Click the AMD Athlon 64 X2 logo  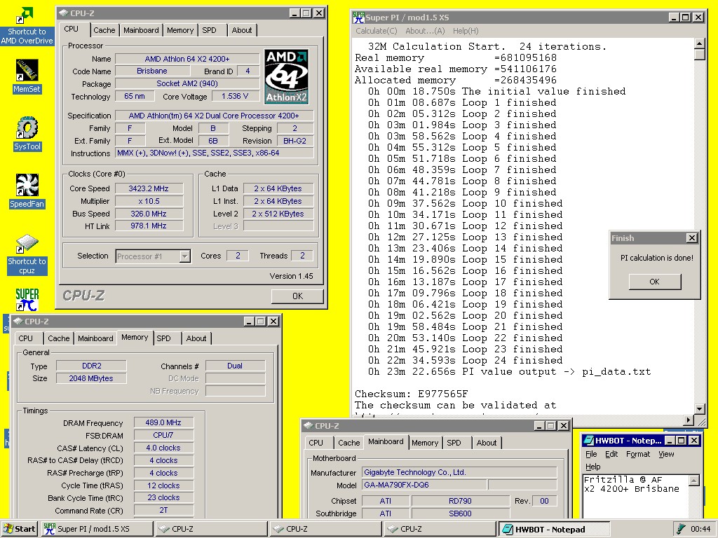tap(286, 76)
